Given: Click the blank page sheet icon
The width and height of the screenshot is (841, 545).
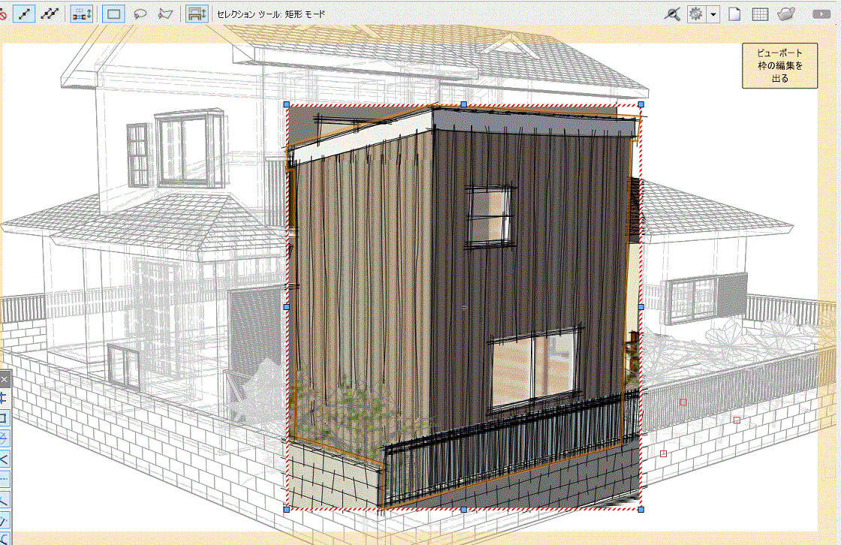Looking at the screenshot, I should pyautogui.click(x=735, y=14).
